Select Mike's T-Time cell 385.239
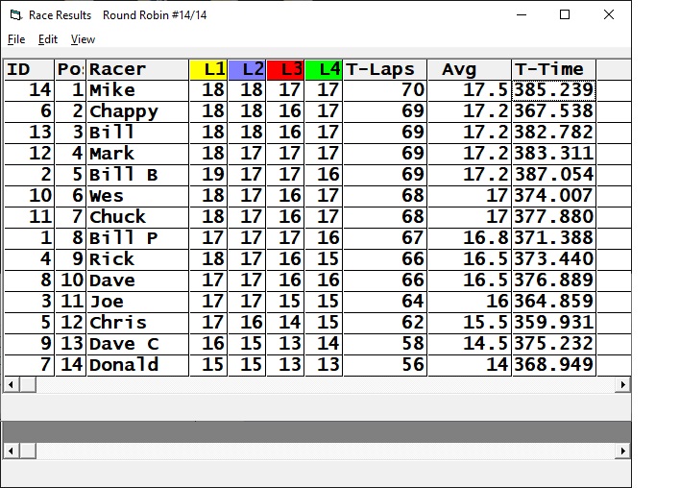The height and width of the screenshot is (488, 680). pyautogui.click(x=553, y=90)
